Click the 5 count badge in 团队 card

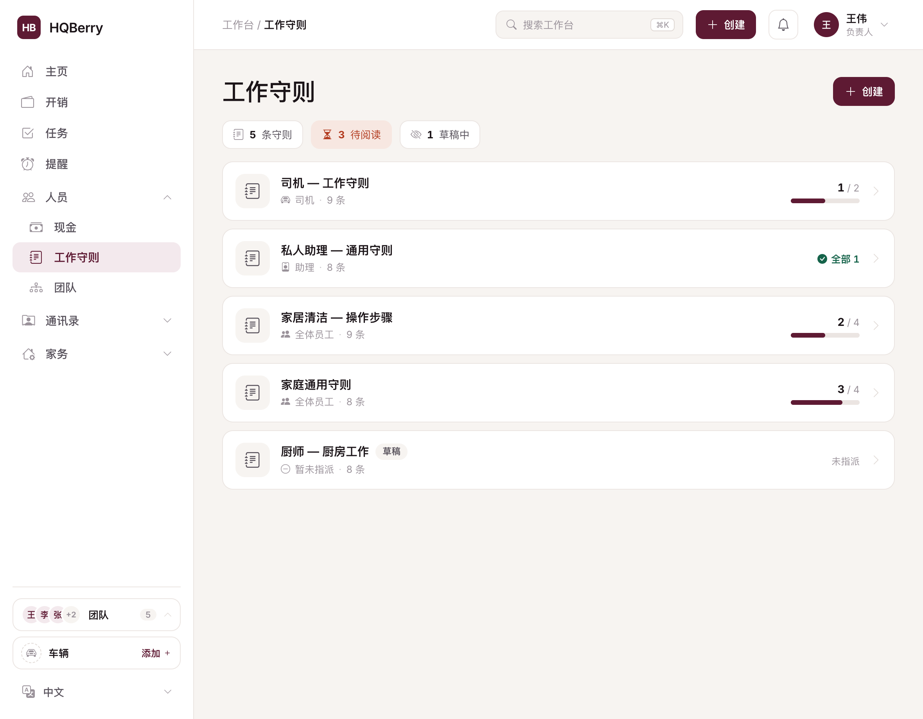click(148, 614)
